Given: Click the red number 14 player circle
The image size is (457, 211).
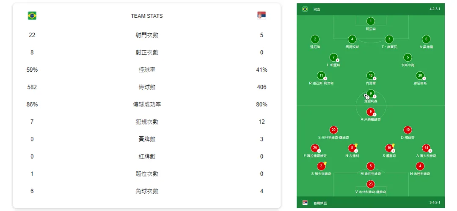Looking at the screenshot, I should tap(426, 148).
